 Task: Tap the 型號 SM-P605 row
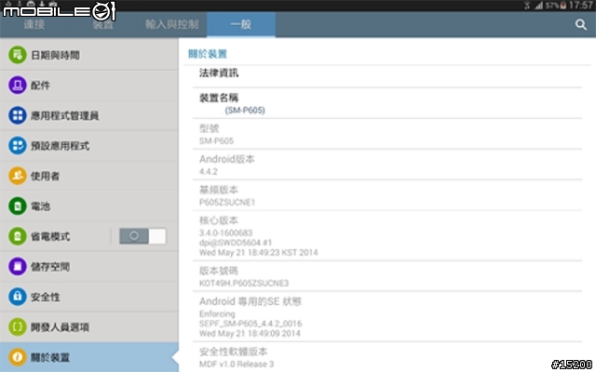pos(387,134)
